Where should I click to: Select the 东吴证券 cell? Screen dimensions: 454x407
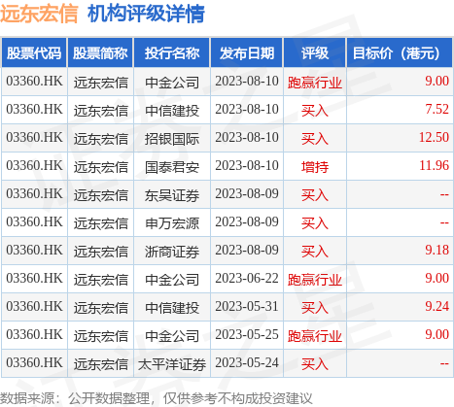172,194
